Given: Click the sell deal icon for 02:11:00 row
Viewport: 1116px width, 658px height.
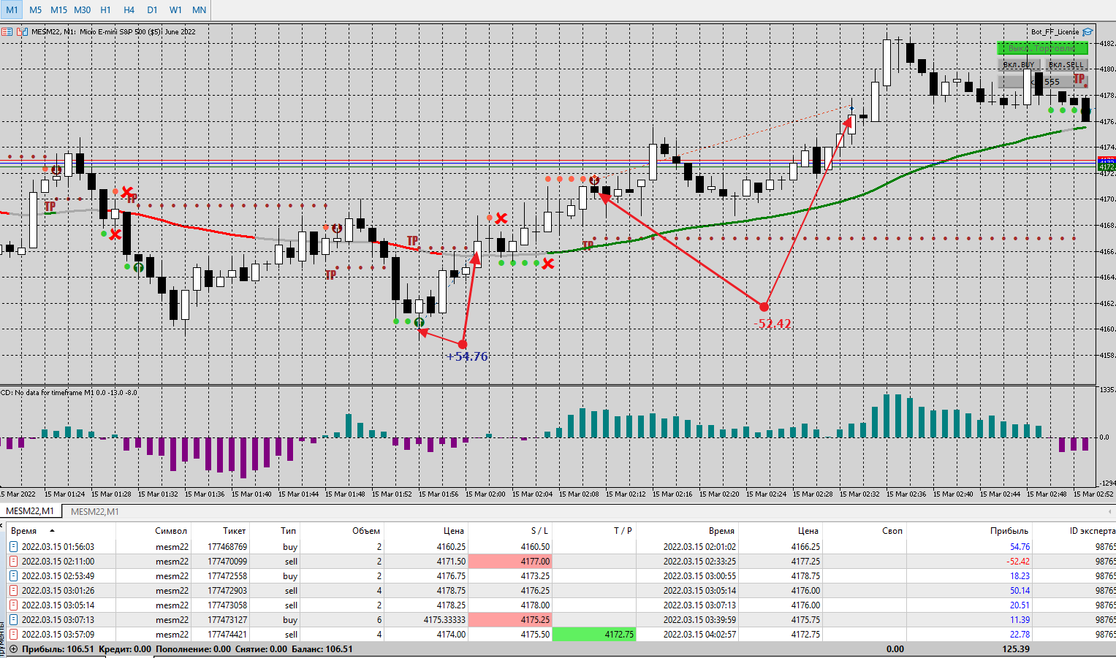Looking at the screenshot, I should [x=13, y=562].
